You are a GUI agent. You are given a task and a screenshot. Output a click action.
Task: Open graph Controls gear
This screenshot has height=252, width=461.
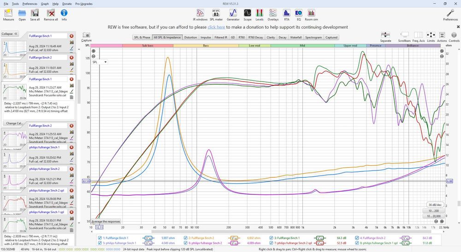(x=454, y=37)
